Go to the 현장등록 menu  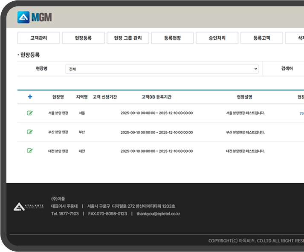tap(83, 38)
